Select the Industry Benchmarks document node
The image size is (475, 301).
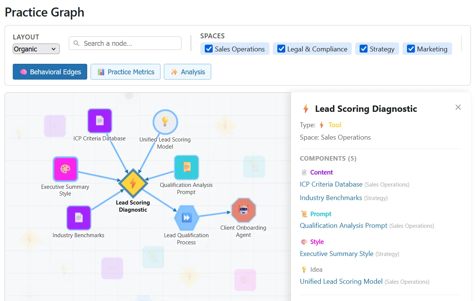click(79, 218)
